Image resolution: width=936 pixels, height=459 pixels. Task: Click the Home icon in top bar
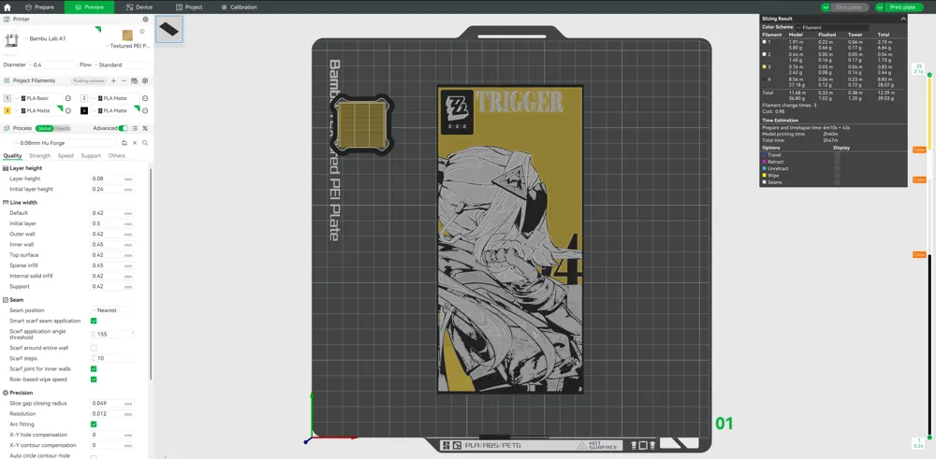[x=7, y=7]
